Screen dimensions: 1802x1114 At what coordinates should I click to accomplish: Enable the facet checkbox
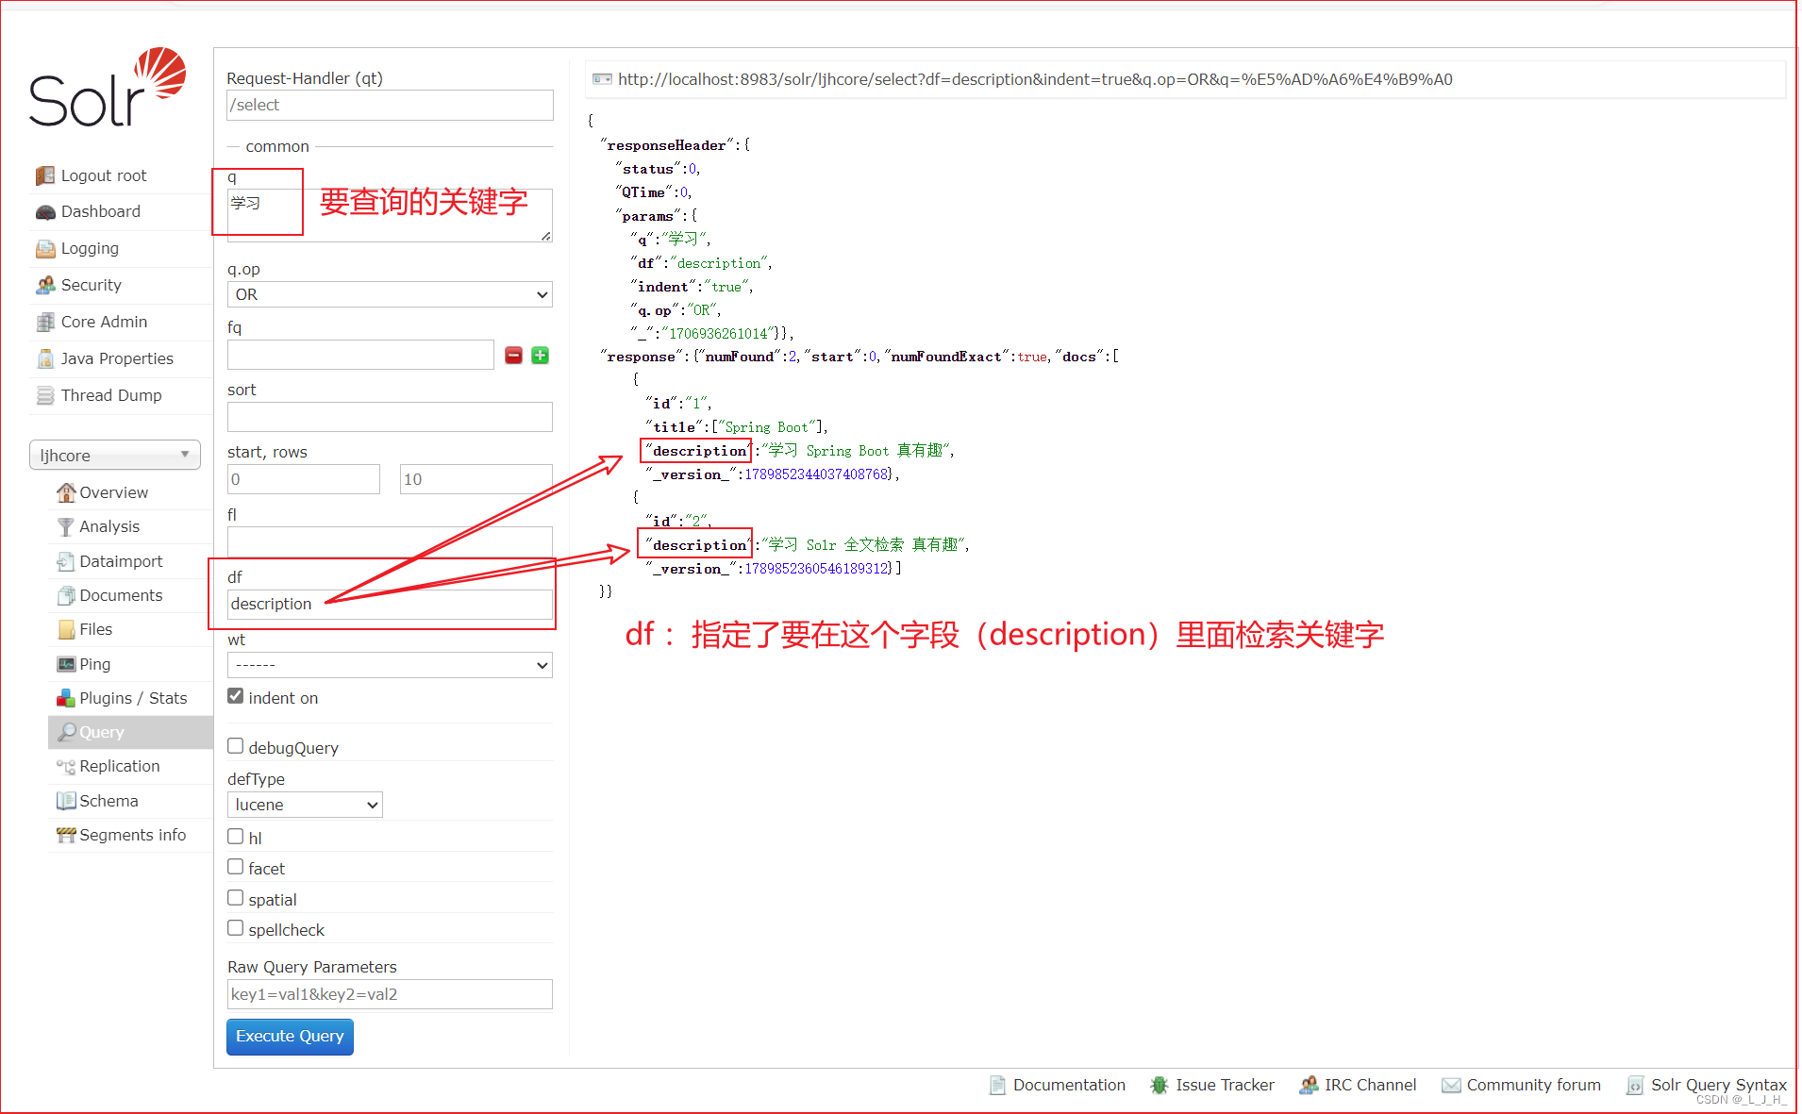tap(236, 867)
